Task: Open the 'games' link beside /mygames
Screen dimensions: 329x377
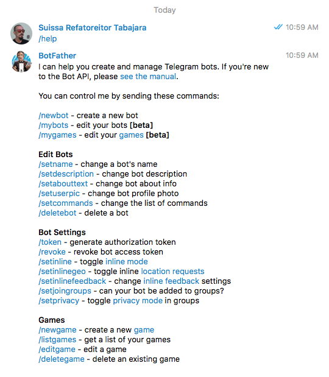Action: pyautogui.click(x=132, y=135)
